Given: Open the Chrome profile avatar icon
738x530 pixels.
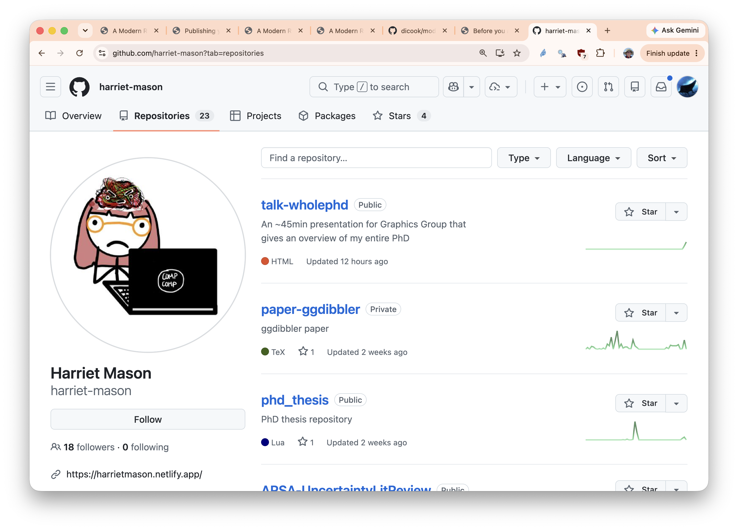Looking at the screenshot, I should [x=628, y=53].
